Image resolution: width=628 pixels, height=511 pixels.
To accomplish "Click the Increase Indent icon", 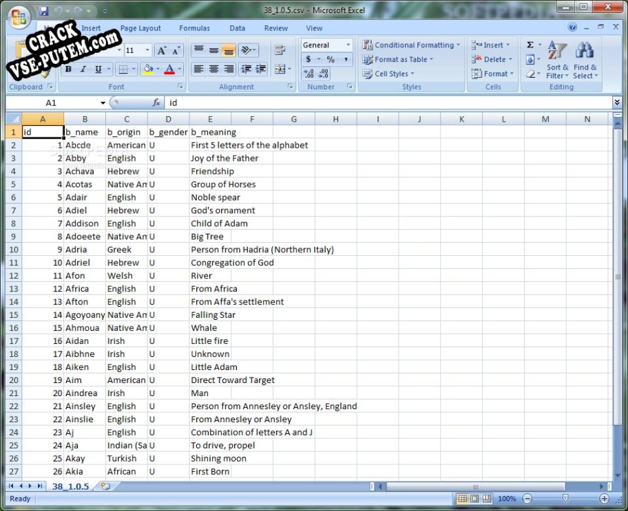I will [x=261, y=69].
